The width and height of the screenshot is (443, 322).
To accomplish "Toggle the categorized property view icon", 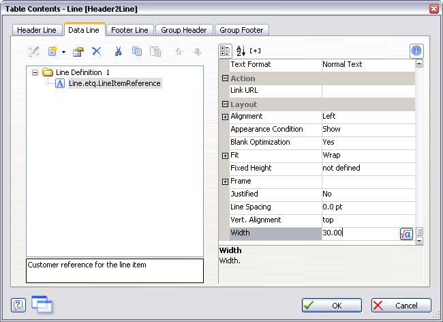I will click(x=225, y=51).
